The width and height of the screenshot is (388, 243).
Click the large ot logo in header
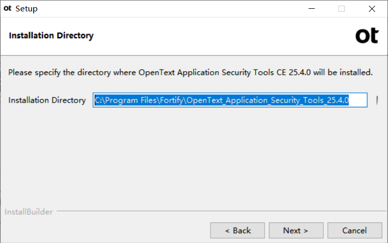(367, 36)
